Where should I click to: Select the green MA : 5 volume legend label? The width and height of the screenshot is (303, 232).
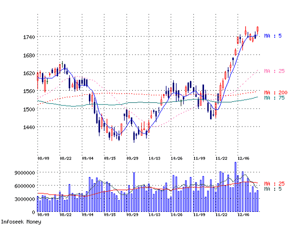click(x=273, y=189)
